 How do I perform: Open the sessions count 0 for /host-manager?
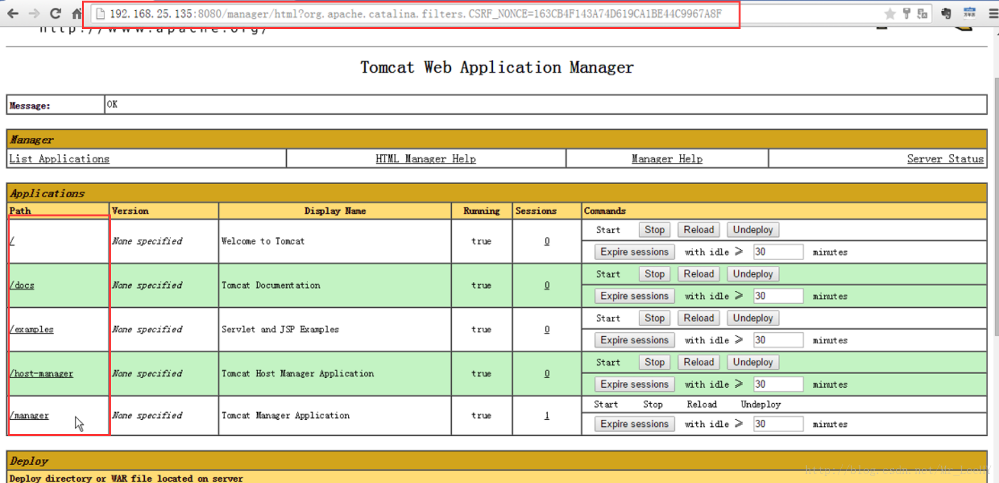(x=547, y=373)
